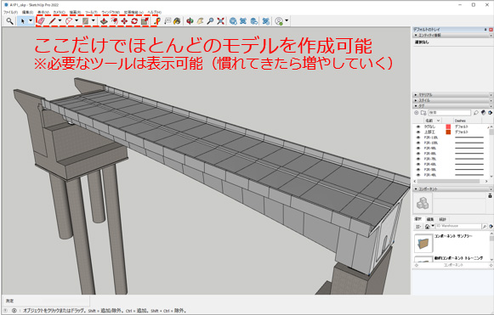
Task: Open the Extension Manager icon
Action: pyautogui.click(x=266, y=20)
